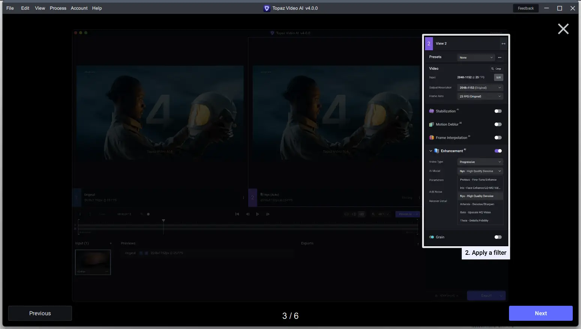Image resolution: width=581 pixels, height=329 pixels.
Task: Click the play button under the preview
Action: pos(258,214)
